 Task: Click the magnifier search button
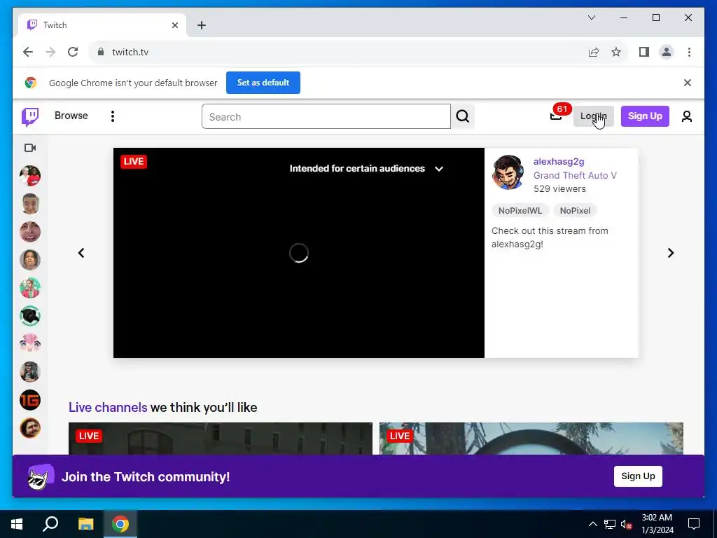tap(463, 117)
